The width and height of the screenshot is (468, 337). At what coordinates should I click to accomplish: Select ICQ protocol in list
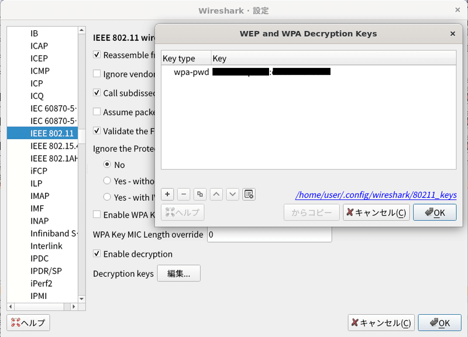tap(42, 96)
